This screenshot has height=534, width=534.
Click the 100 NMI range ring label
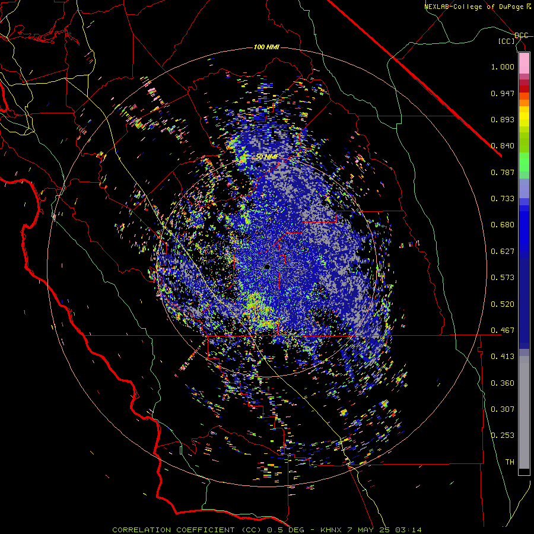click(266, 47)
